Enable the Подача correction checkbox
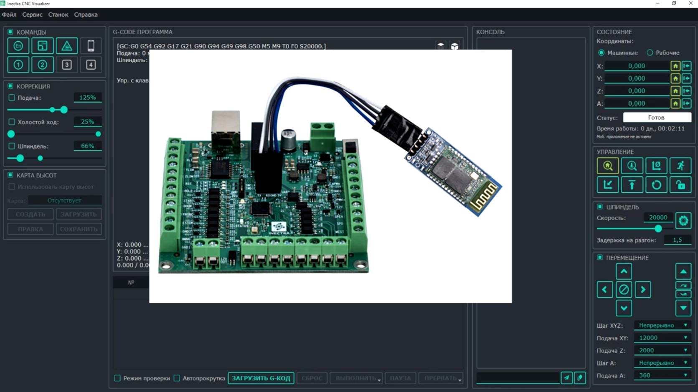Viewport: 698px width, 392px height. coord(12,98)
